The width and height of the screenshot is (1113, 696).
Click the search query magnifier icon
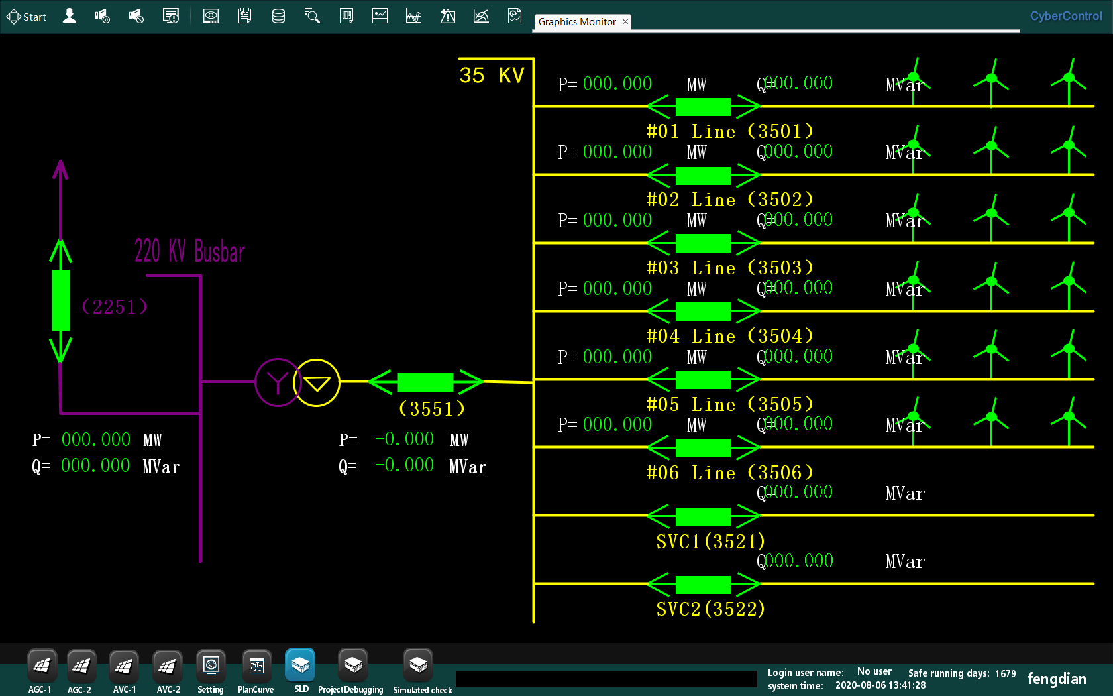pyautogui.click(x=312, y=16)
